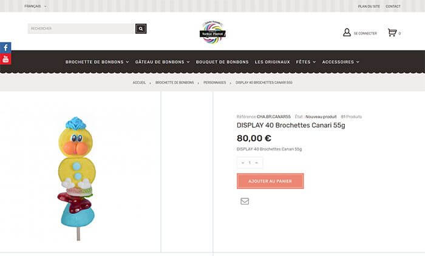Screen dimensions: 425x256
Task: Expand the Fêtes menu
Action: coord(306,62)
